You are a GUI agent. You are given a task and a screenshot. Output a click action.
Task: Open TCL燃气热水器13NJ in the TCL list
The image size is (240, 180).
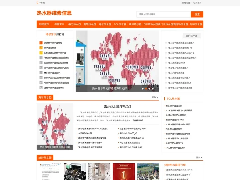175,148
